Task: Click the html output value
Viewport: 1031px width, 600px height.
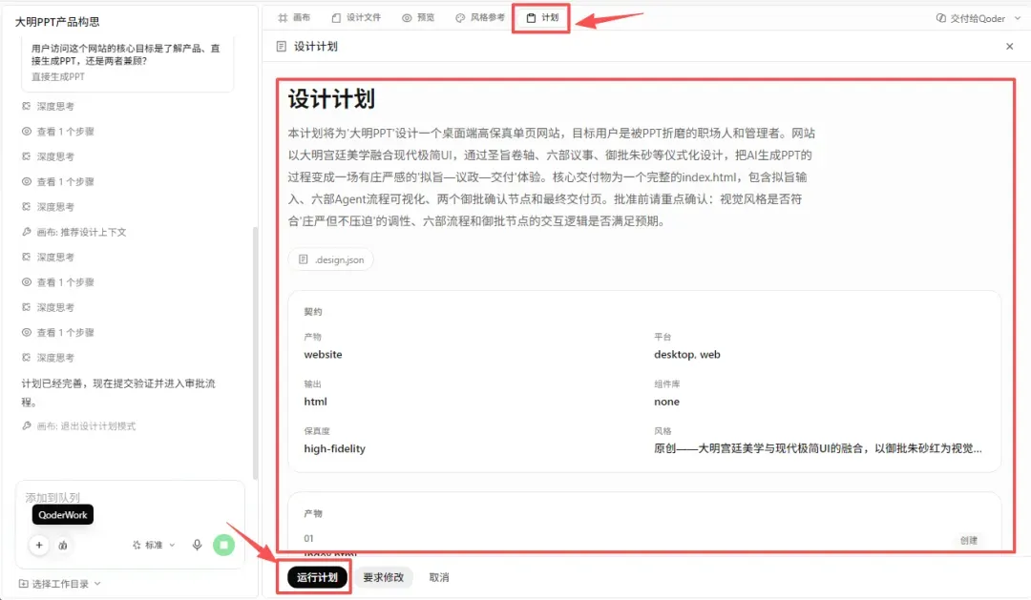Action: [x=316, y=402]
